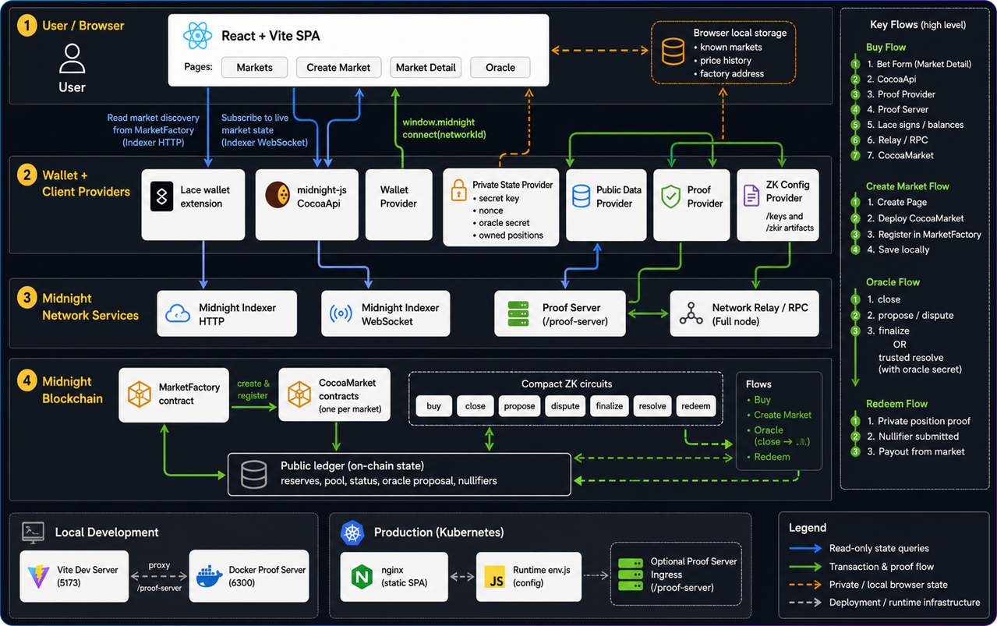Click the Local Development terminal icon
997x626 pixels.
coord(33,532)
